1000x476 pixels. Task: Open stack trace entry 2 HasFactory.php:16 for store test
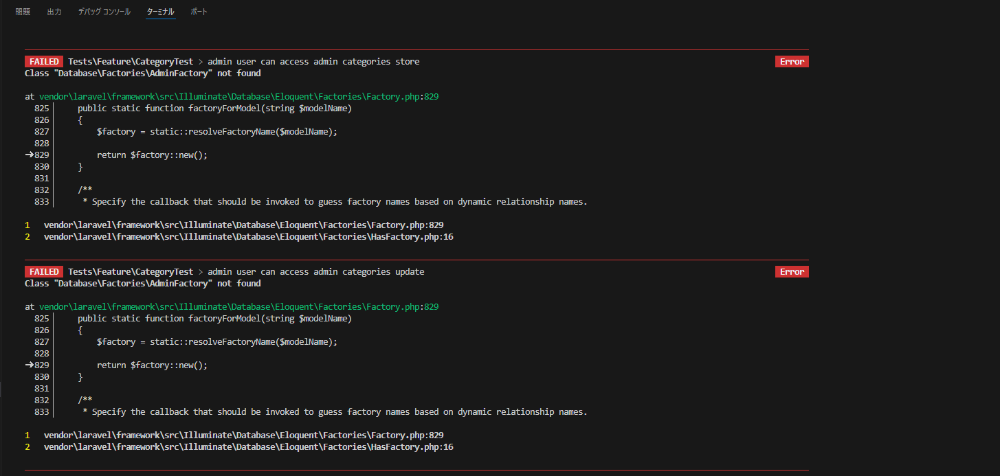pyautogui.click(x=248, y=237)
